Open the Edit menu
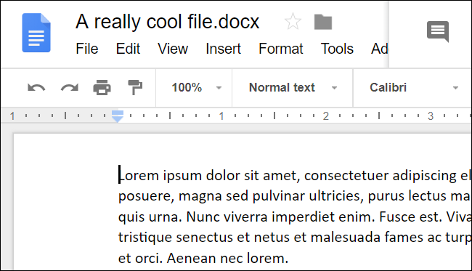 129,49
